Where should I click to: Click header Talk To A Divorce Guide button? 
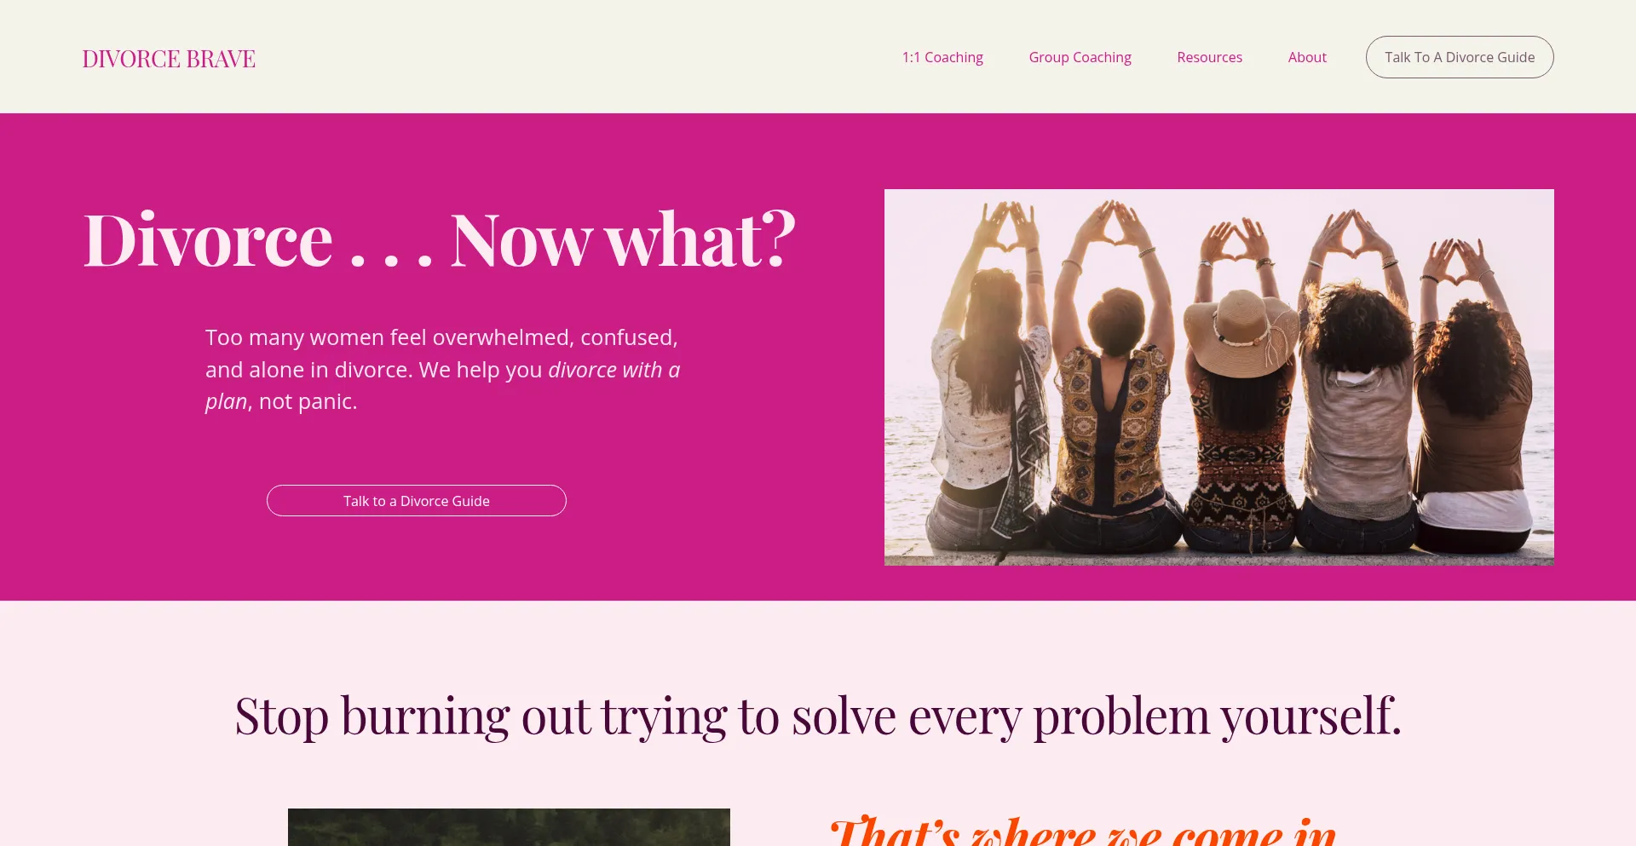click(1460, 57)
